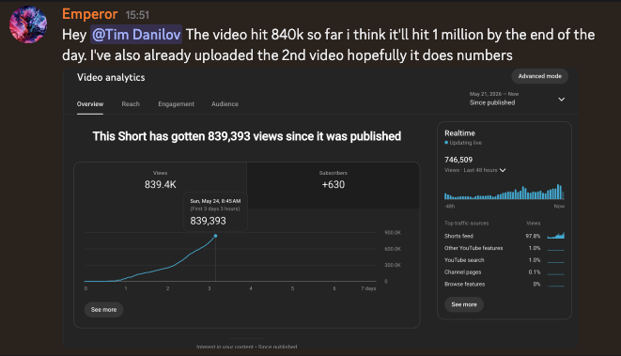621x356 pixels.
Task: Select the Other YouTube features row
Action: [505, 248]
